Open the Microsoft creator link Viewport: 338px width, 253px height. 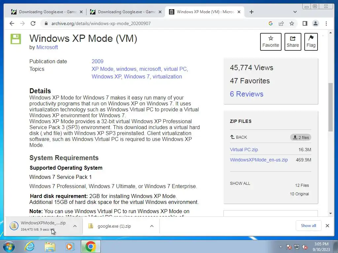(47, 47)
